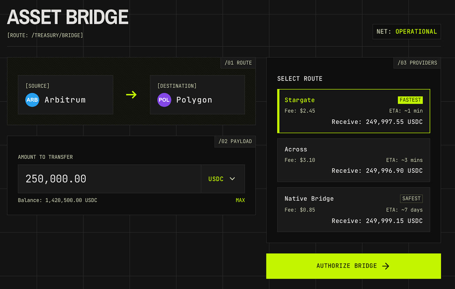Click the ASSET BRIDGE heading
Image resolution: width=455 pixels, height=289 pixels.
(x=68, y=17)
